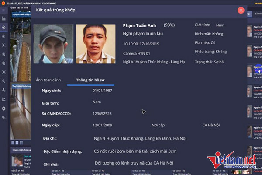Open the hamburger menu in sidebar

(3, 10)
